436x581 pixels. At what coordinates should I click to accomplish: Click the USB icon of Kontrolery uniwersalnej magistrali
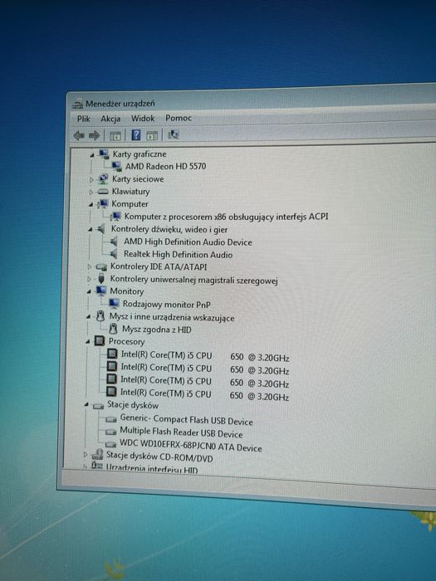point(100,279)
